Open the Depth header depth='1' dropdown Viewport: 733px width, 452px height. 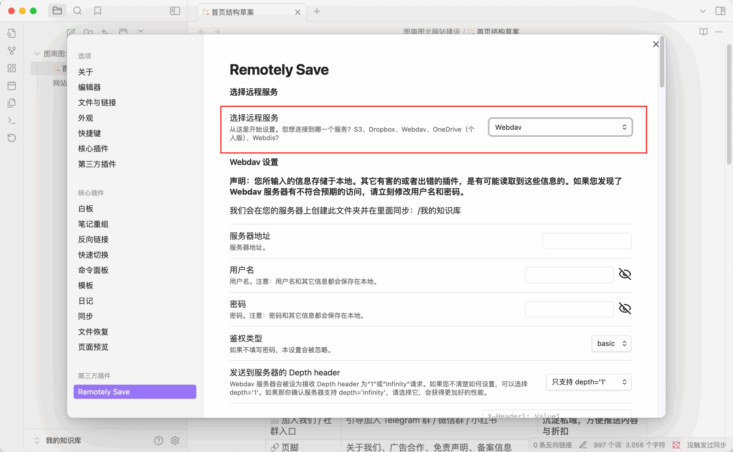[x=588, y=382]
